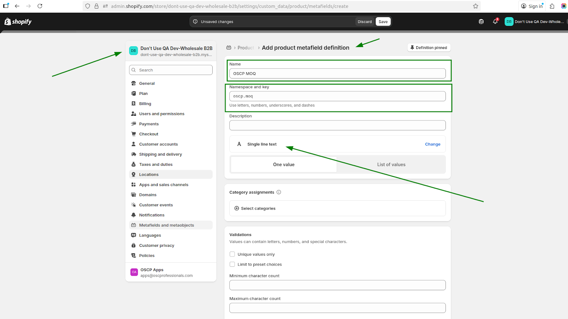Discard the unsaved changes
The height and width of the screenshot is (319, 568).
click(x=365, y=22)
